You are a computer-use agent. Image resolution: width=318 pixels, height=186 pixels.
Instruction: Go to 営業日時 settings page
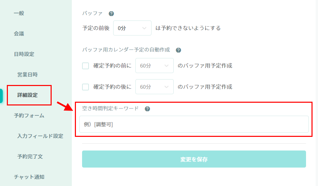pyautogui.click(x=27, y=75)
